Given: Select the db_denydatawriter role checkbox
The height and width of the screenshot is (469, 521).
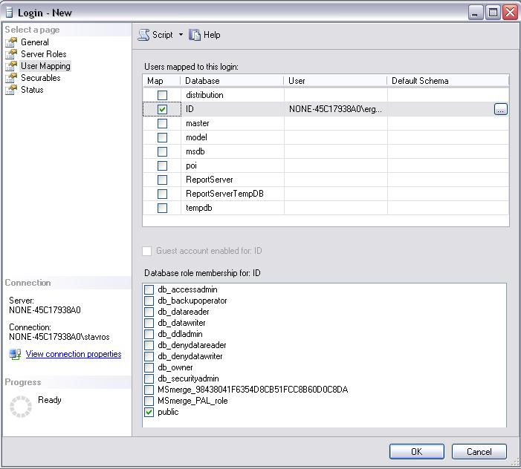Looking at the screenshot, I should pyautogui.click(x=149, y=356).
